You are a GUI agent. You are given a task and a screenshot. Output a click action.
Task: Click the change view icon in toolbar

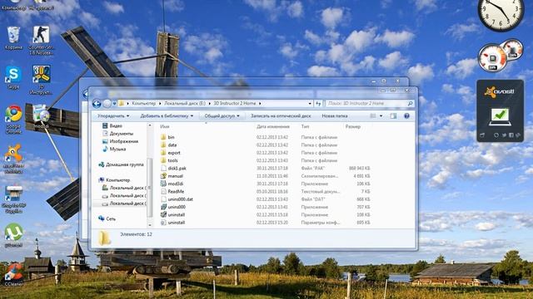point(373,116)
